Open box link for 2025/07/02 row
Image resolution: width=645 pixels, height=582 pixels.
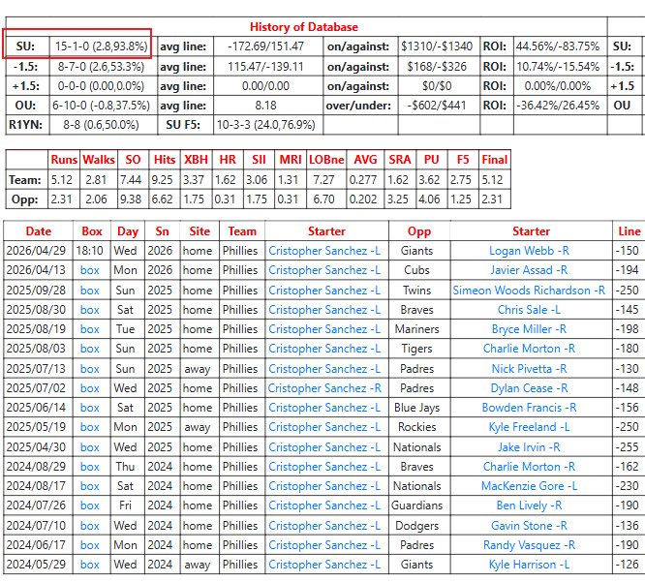pyautogui.click(x=90, y=388)
